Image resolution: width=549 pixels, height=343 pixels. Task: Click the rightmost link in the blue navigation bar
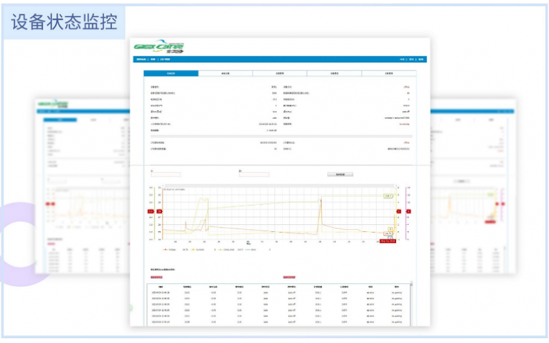point(421,60)
